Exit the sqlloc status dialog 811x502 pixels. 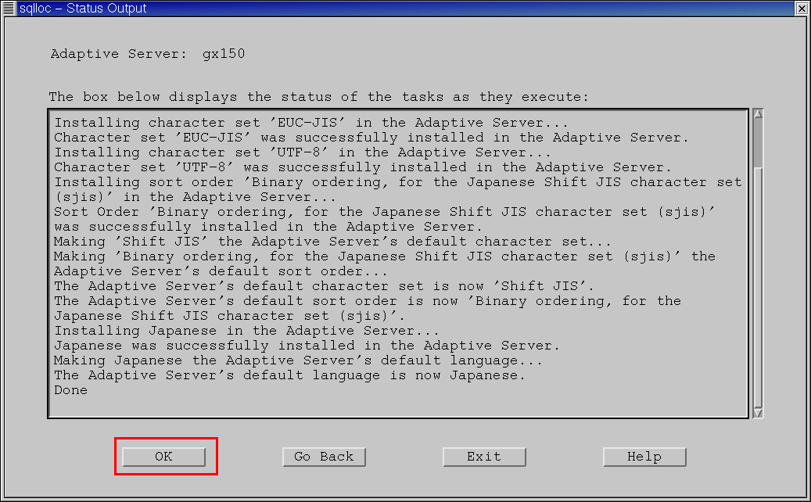pos(484,457)
